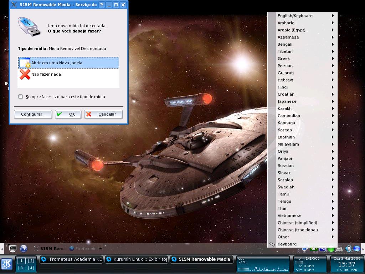The width and height of the screenshot is (365, 274).
Task: Click the Configurar... button
Action: coord(33,115)
